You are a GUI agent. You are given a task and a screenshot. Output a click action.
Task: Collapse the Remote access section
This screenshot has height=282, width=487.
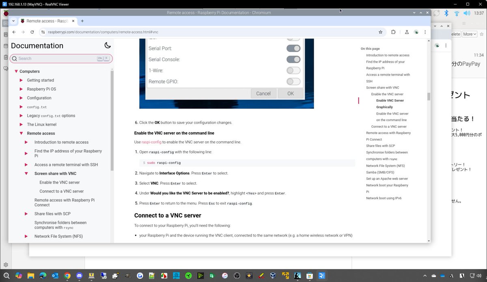(21, 133)
